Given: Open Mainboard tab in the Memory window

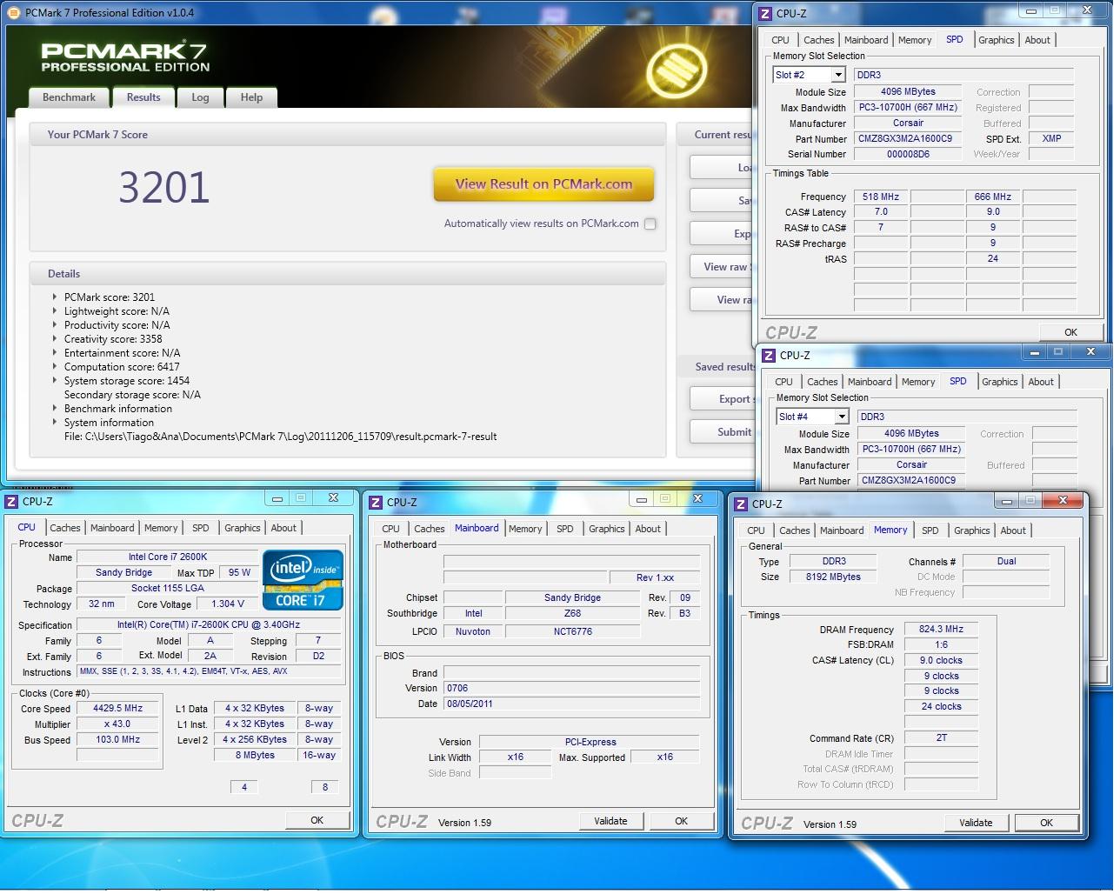Looking at the screenshot, I should [x=842, y=530].
